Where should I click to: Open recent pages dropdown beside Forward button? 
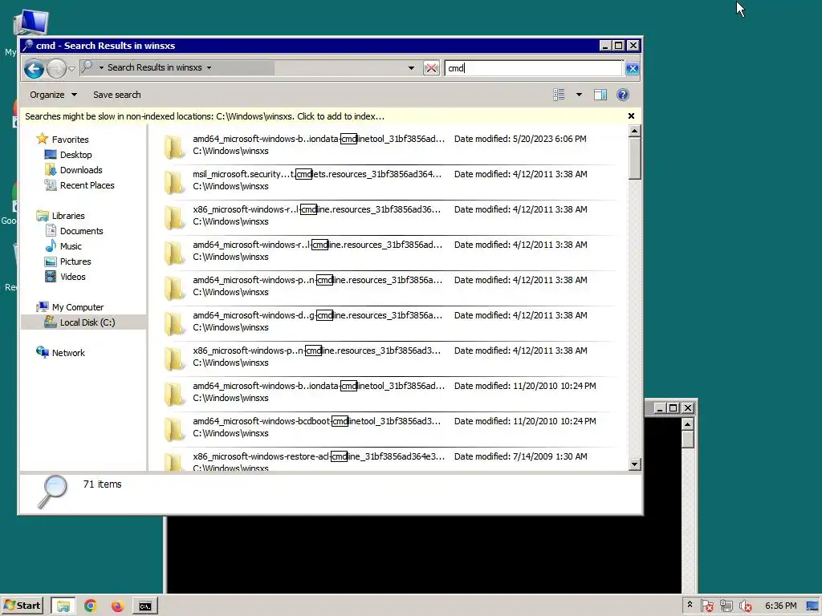(x=71, y=69)
